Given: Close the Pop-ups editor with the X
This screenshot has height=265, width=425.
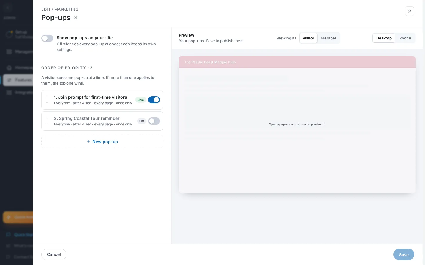Looking at the screenshot, I should (409, 11).
